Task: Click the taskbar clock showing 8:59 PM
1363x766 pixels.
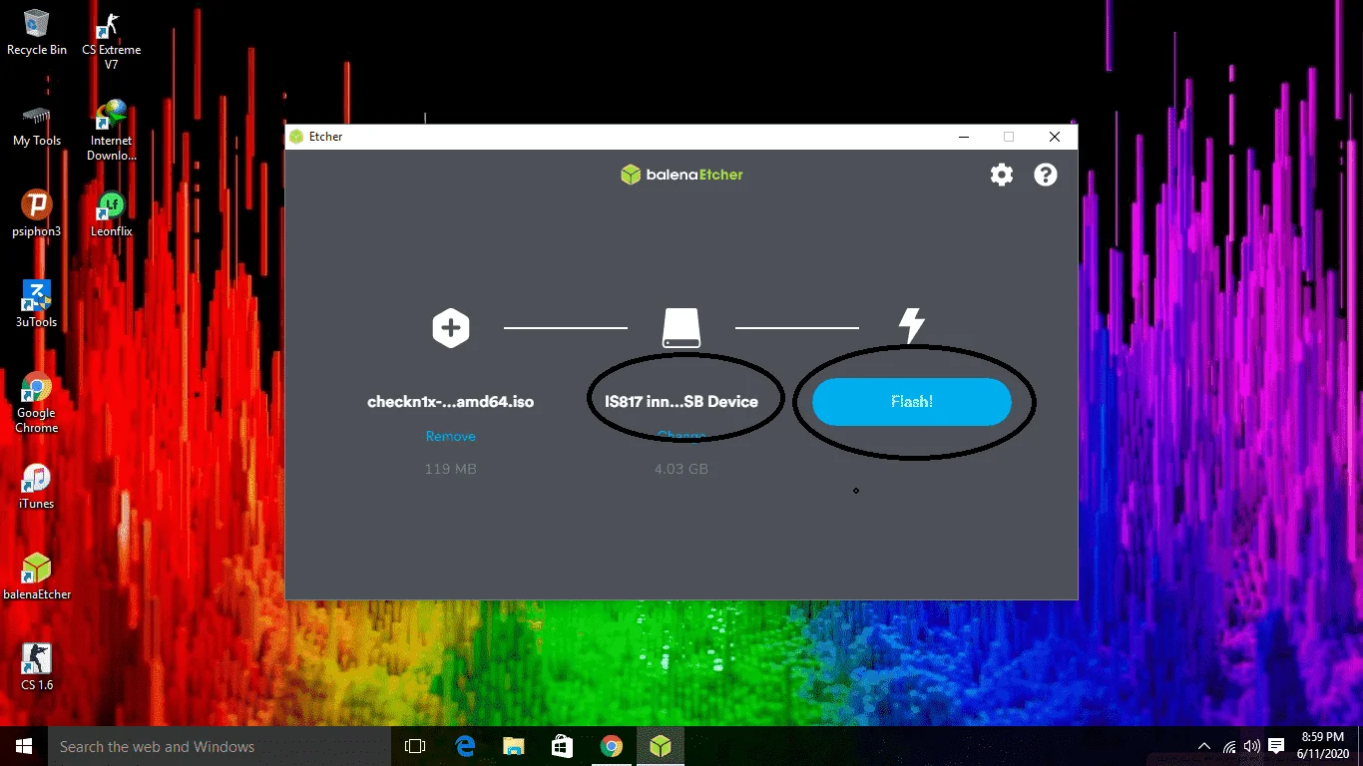Action: click(x=1323, y=746)
